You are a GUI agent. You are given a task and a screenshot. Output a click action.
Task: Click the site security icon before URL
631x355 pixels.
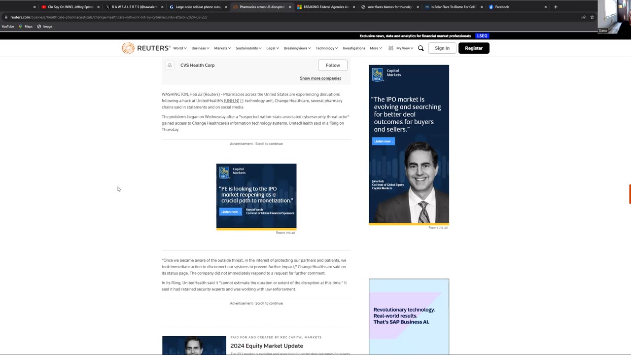tap(5, 17)
